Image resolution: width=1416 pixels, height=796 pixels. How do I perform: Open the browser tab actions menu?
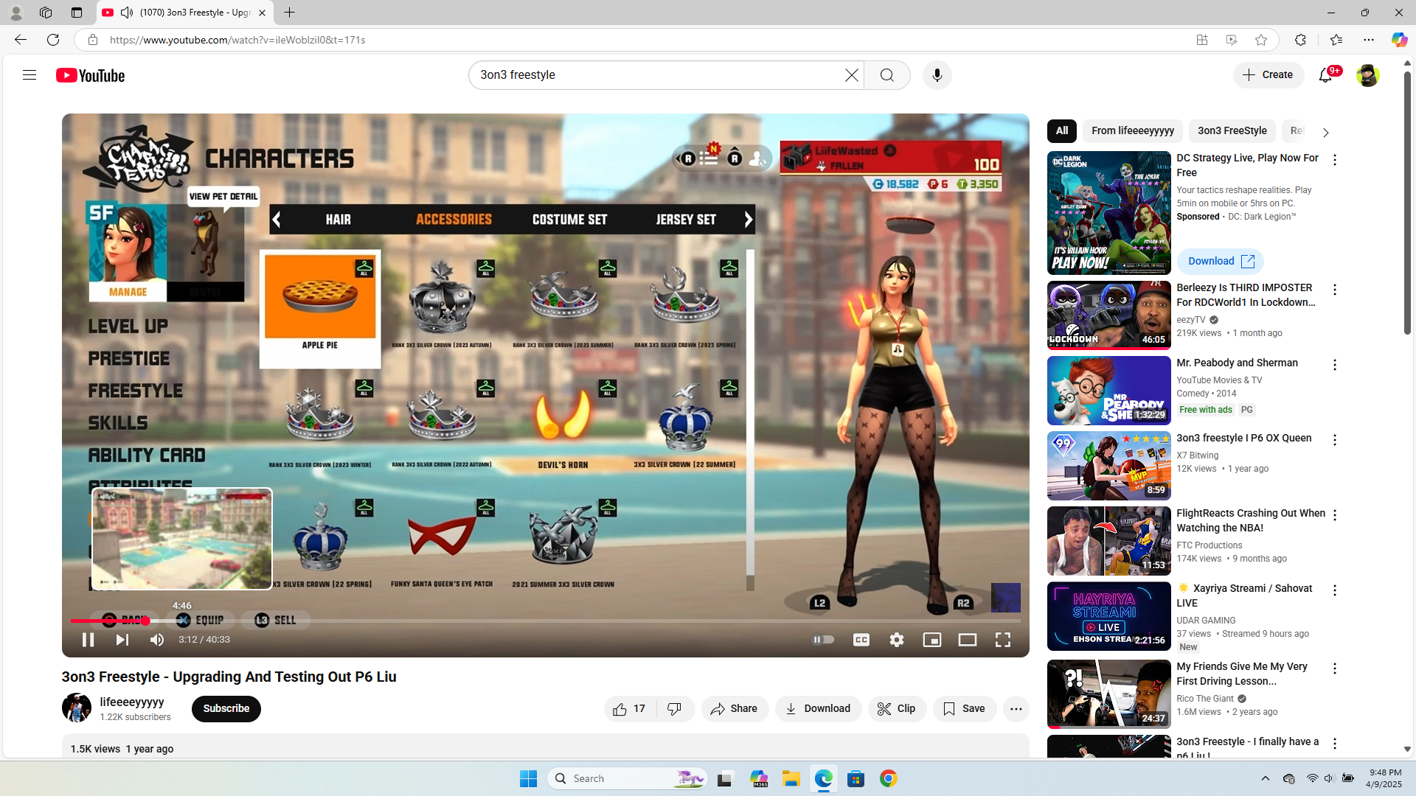click(x=77, y=13)
